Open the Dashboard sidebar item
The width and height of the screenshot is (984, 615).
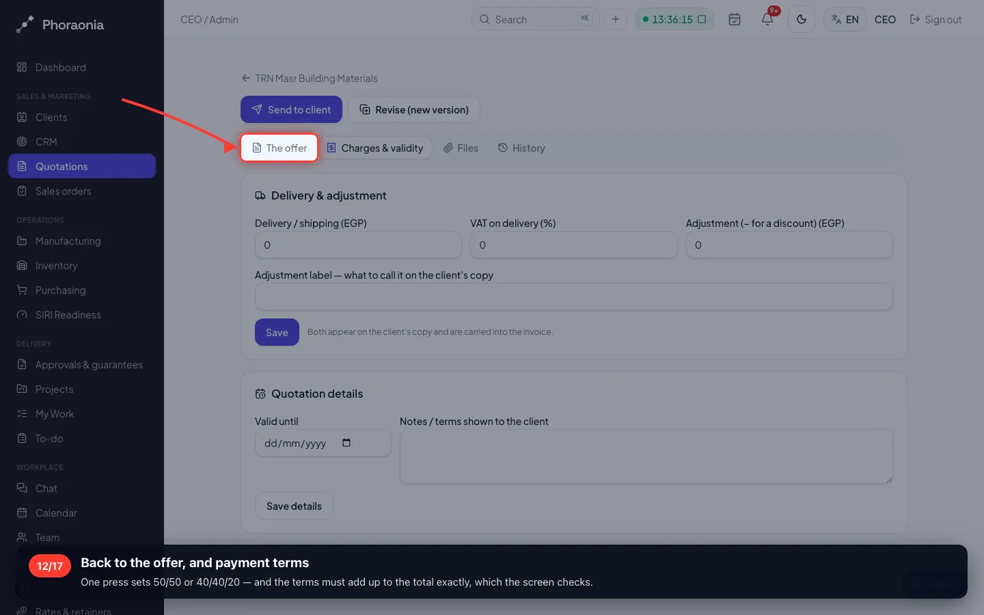coord(82,68)
